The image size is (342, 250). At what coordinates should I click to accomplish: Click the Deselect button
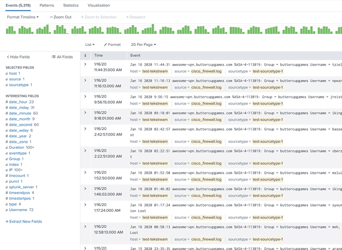pos(135,17)
